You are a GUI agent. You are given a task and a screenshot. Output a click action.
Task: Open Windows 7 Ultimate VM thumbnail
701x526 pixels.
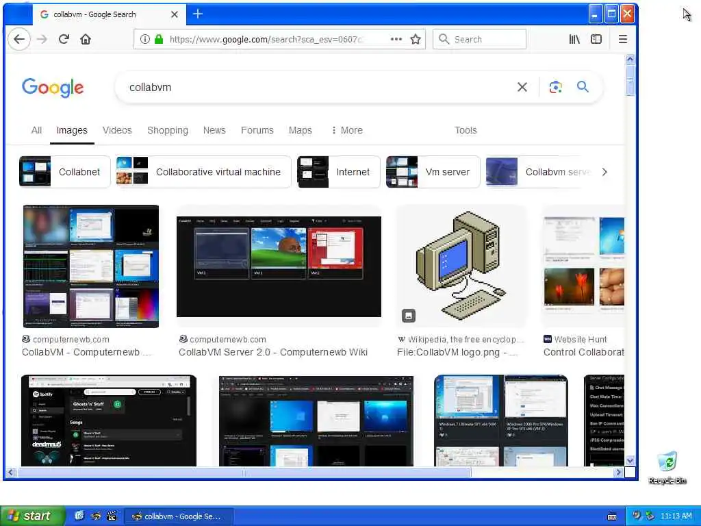500,421
